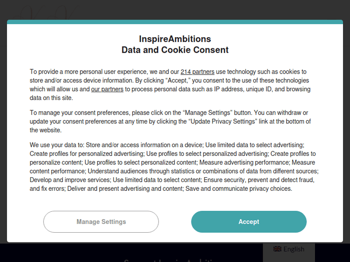Click the InspireAmbitions dialog title
Viewport: 350px width, 262px height.
pyautogui.click(x=175, y=39)
